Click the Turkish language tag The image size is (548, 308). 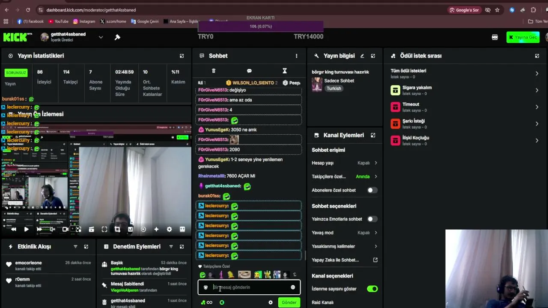tap(334, 89)
